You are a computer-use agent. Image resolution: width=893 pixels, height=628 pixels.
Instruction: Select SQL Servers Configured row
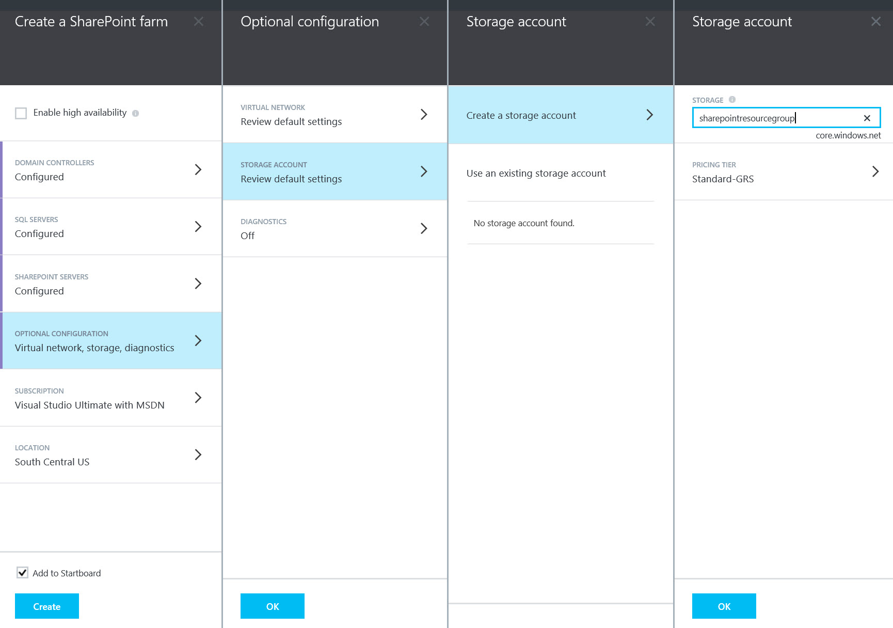point(111,227)
